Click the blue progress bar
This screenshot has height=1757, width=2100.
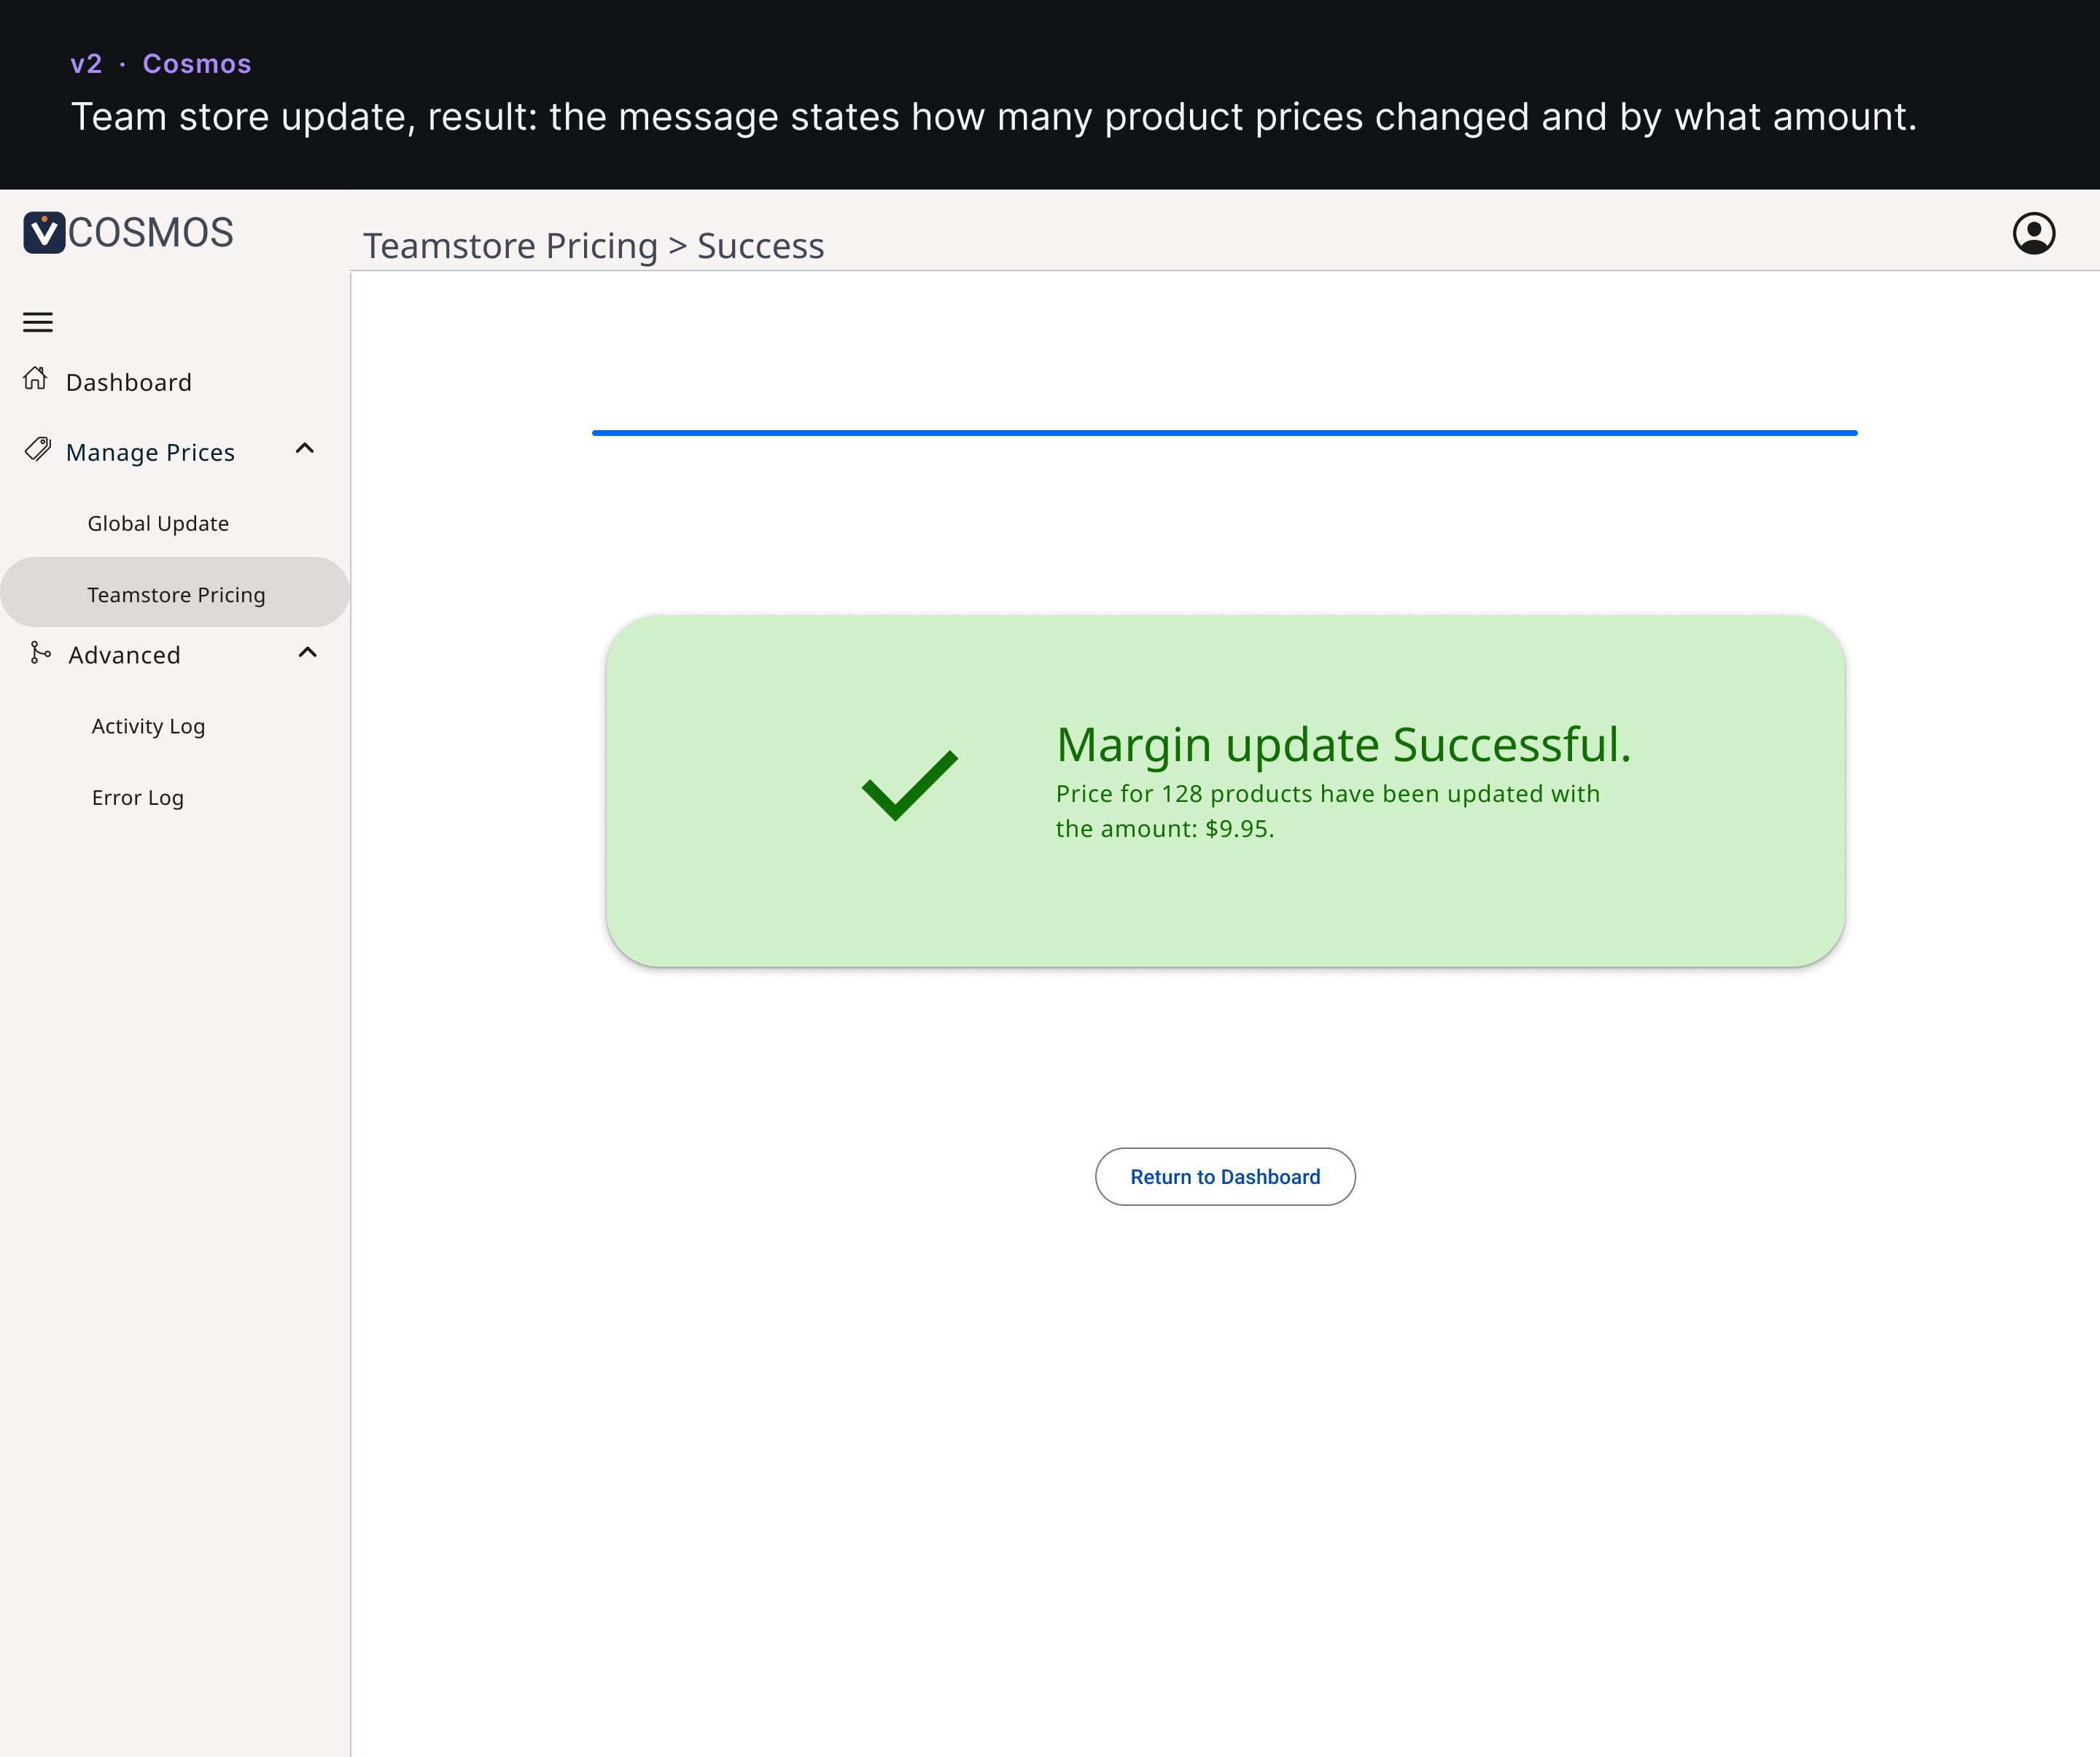click(1225, 433)
